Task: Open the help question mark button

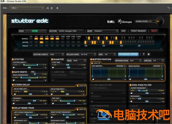Action: click(144, 54)
